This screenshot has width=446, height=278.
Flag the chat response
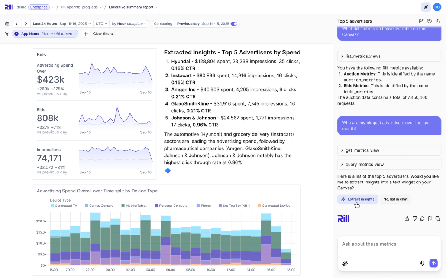[430, 219]
